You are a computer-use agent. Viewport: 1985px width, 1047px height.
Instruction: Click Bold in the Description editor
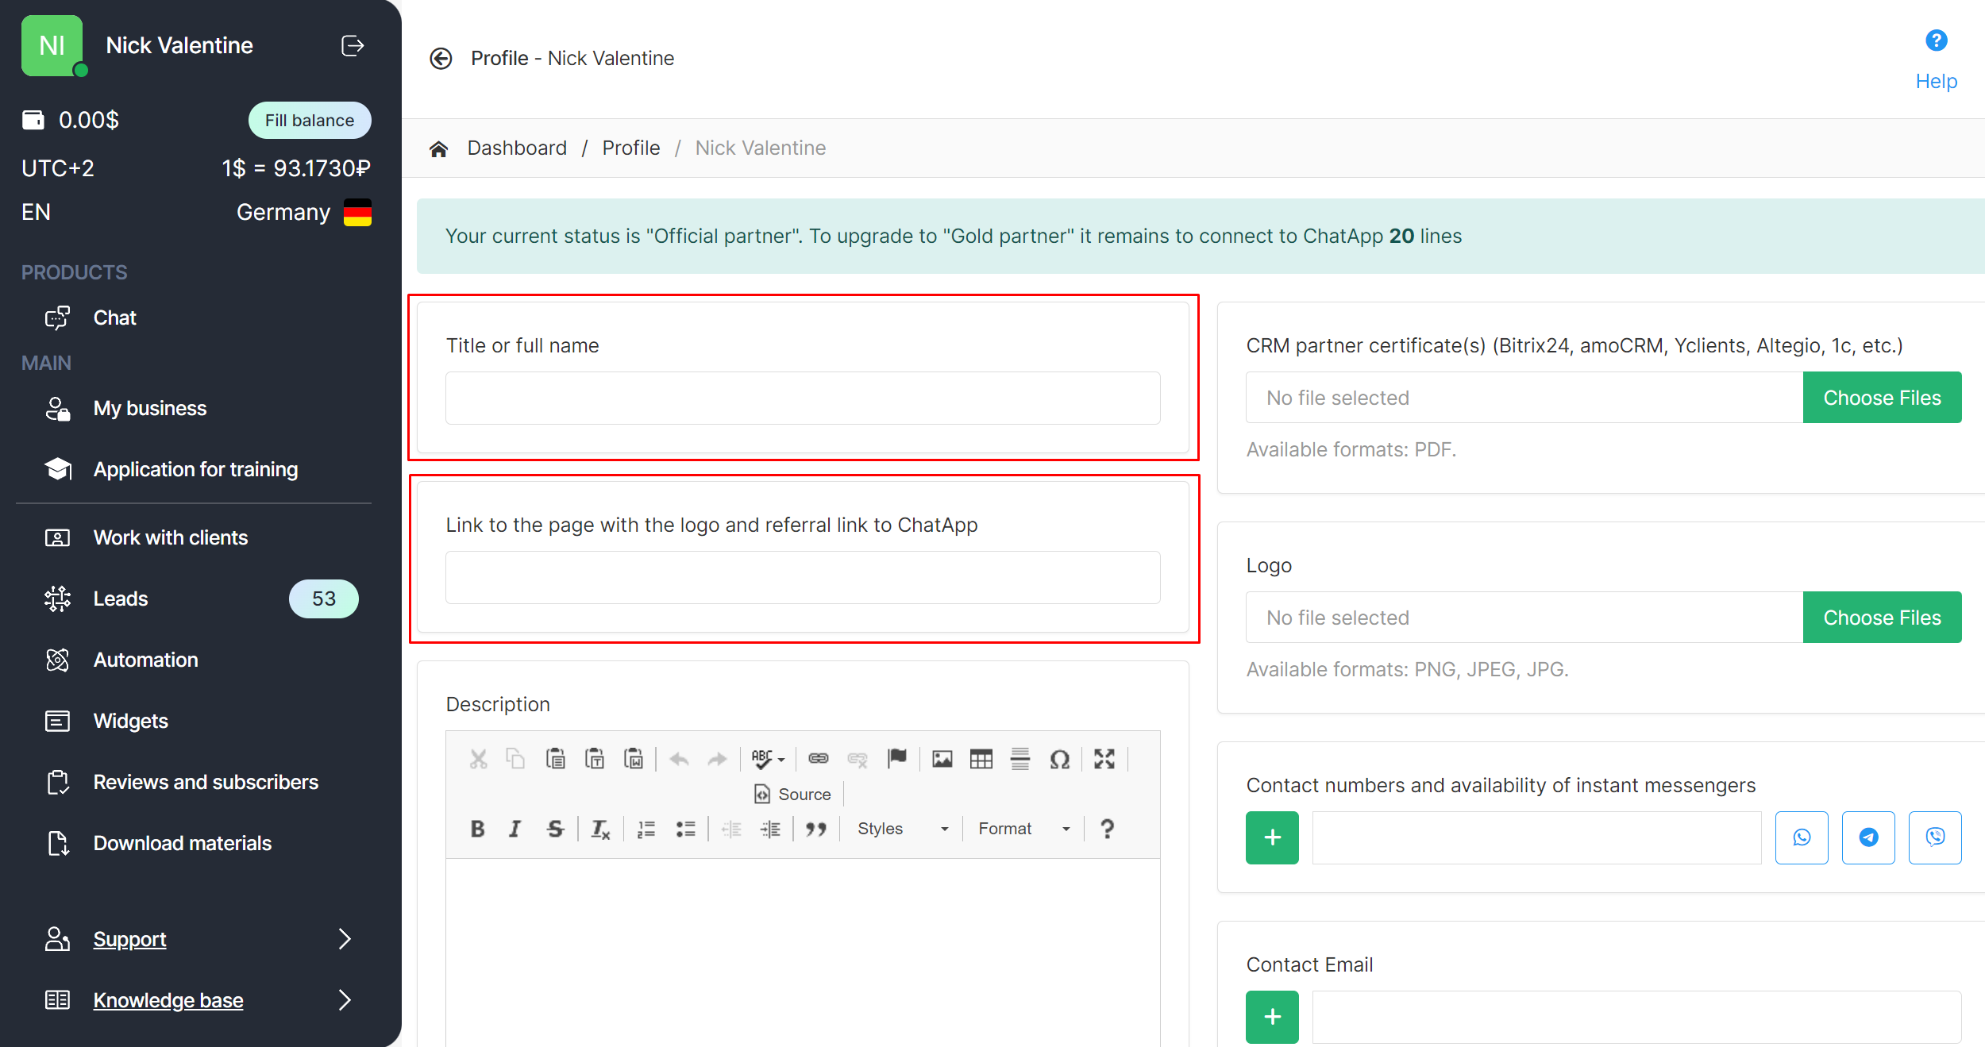tap(477, 829)
